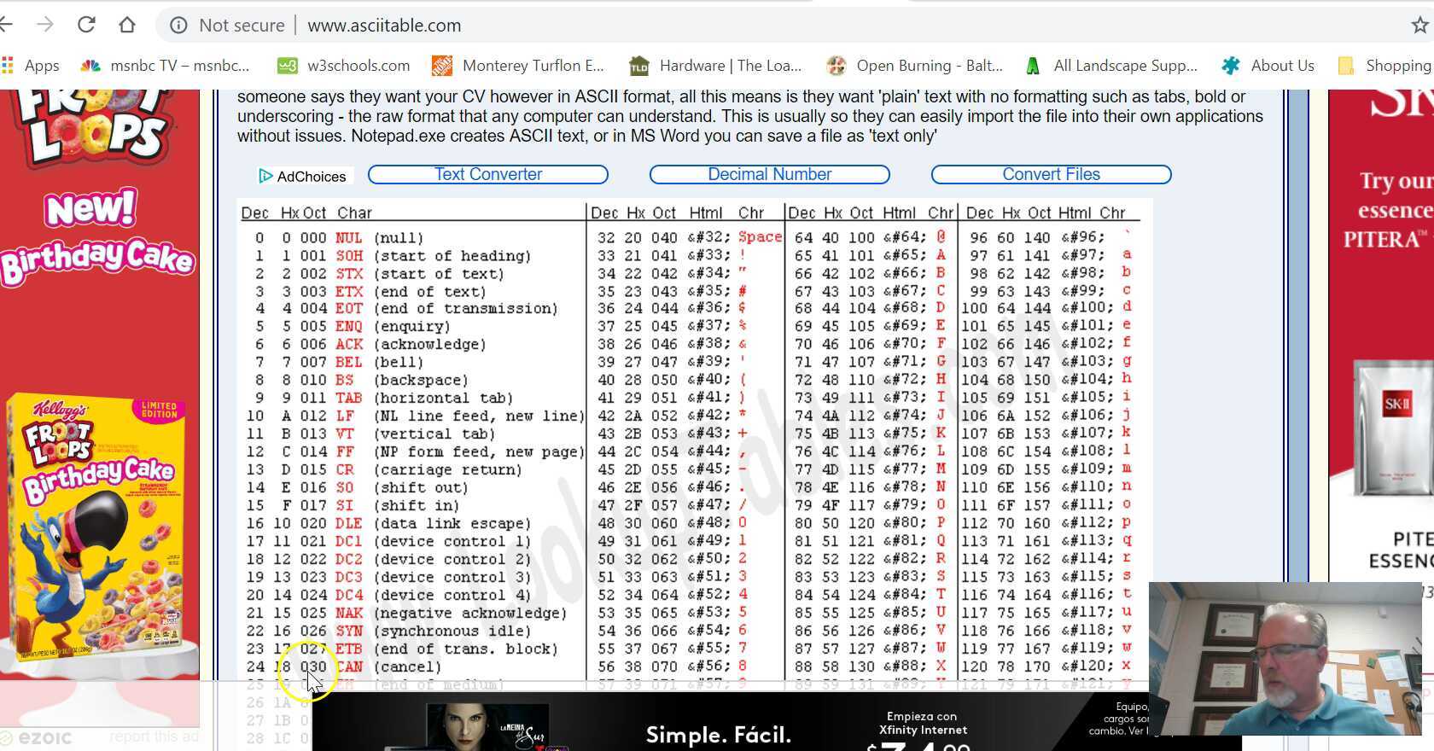Image resolution: width=1434 pixels, height=751 pixels.
Task: Click the AdChoices triangle icon
Action: pos(265,176)
